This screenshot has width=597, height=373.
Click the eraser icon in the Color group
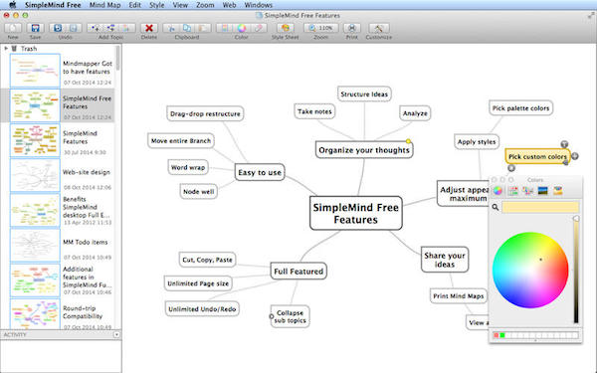pyautogui.click(x=259, y=28)
